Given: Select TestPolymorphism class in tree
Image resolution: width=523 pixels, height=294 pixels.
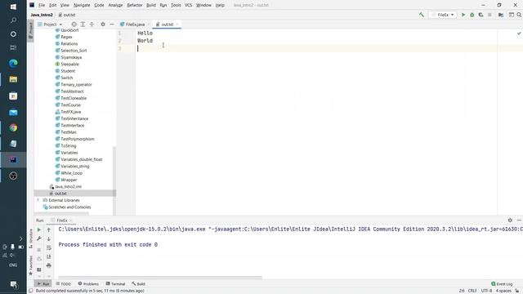Looking at the screenshot, I should coord(78,139).
